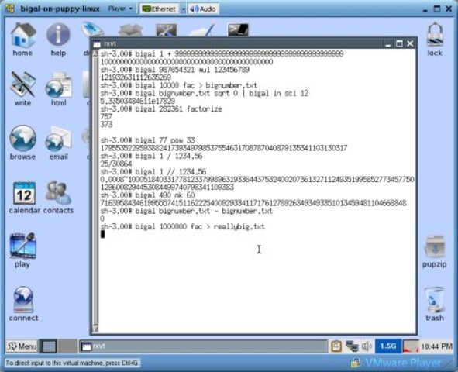Click the bigal-on-puppy-linux VM icon
This screenshot has height=372, width=458.
pos(10,9)
